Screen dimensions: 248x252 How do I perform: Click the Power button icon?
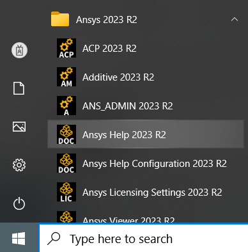(19, 203)
